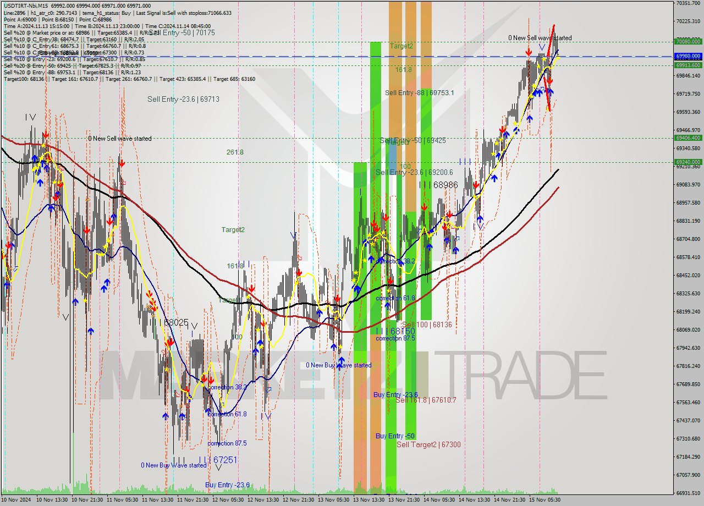Click the 67689.850 price axis value

point(688,384)
